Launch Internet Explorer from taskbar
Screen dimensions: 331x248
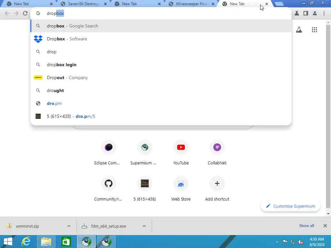point(26,242)
